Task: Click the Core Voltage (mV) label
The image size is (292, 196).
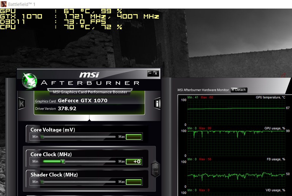Action: point(53,130)
